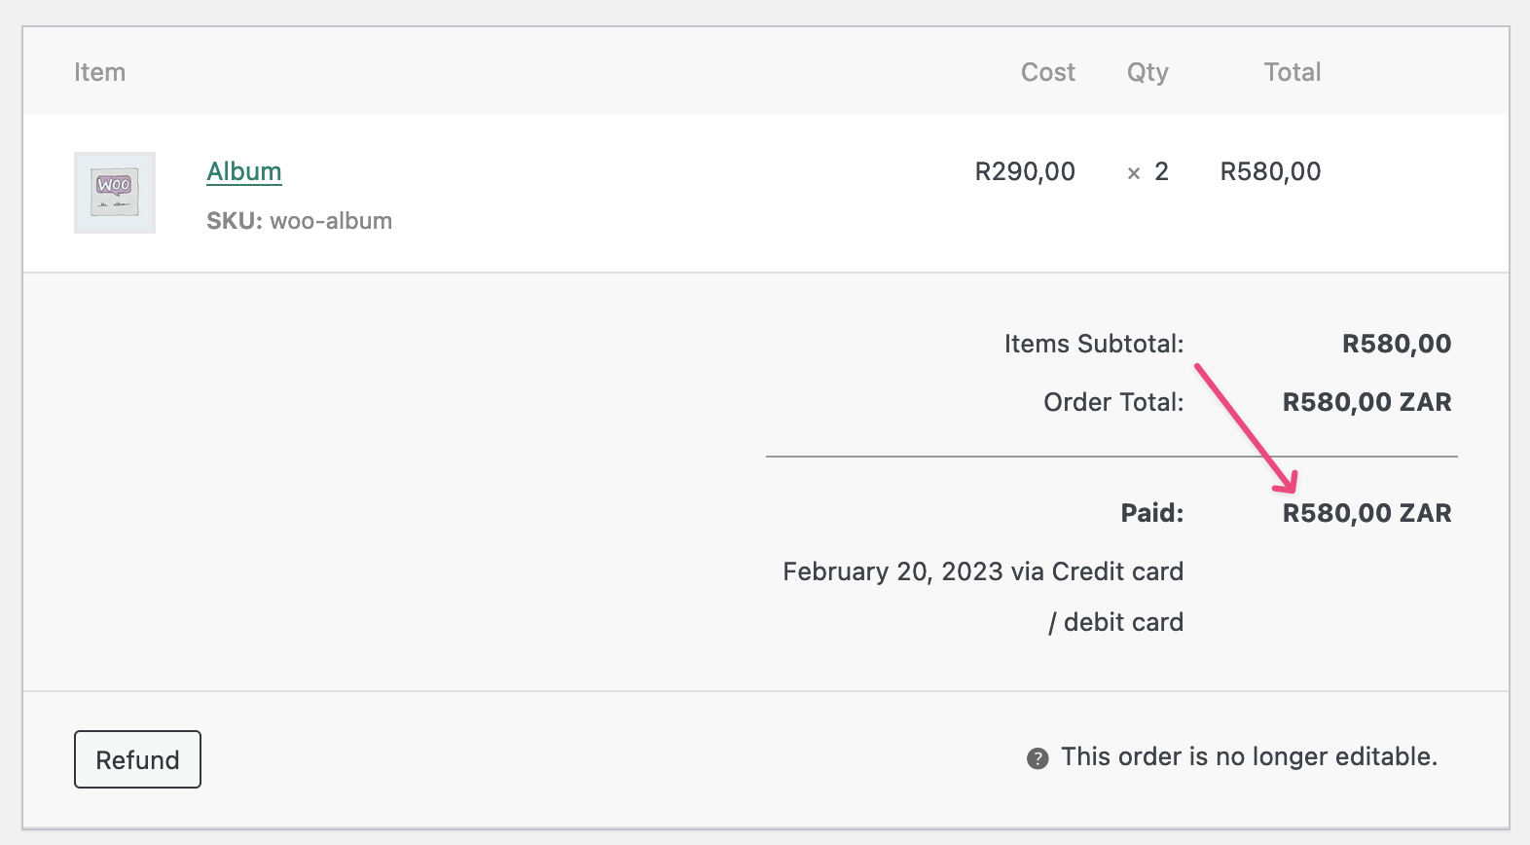Click the Item column header
1530x845 pixels.
tap(99, 72)
